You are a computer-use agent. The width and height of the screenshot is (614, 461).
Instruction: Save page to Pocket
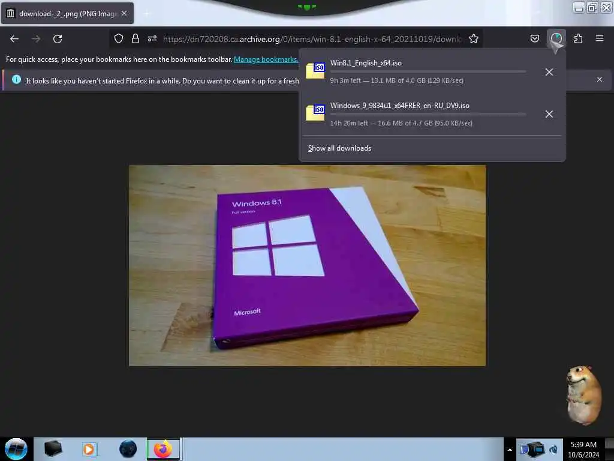[x=534, y=38]
